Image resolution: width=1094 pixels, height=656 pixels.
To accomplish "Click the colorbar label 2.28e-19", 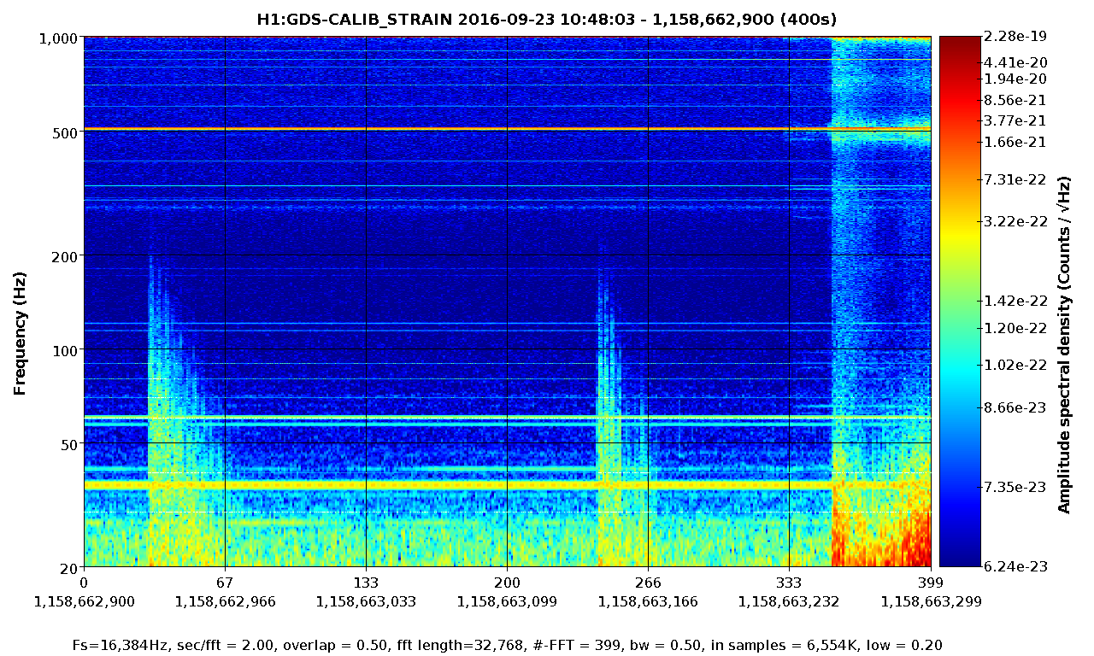I will [1015, 37].
